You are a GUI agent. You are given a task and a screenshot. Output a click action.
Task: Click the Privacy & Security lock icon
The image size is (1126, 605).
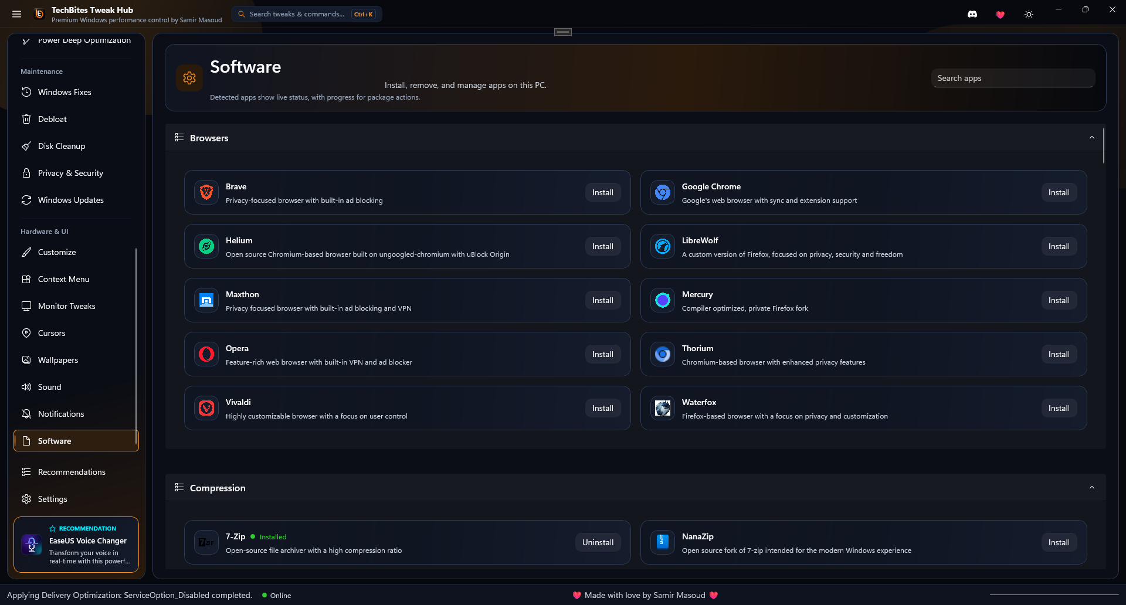(26, 173)
